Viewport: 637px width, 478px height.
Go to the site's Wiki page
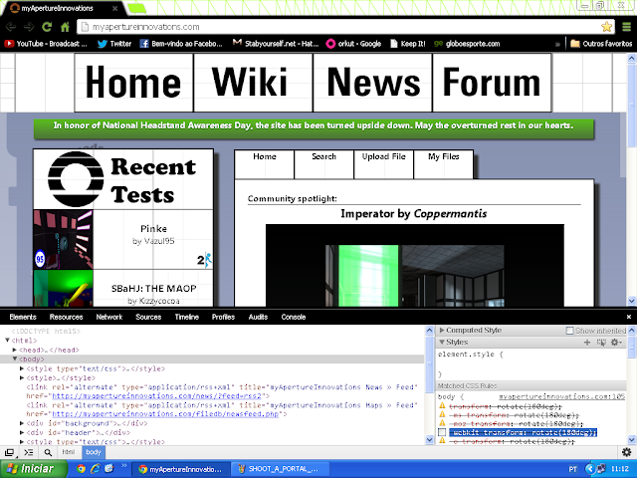tap(254, 83)
